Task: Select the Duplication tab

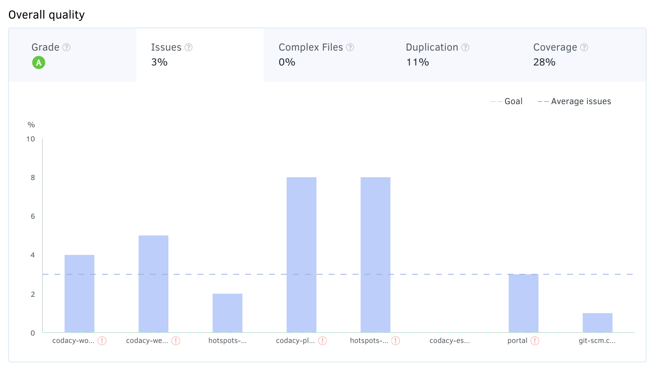Action: pos(454,55)
